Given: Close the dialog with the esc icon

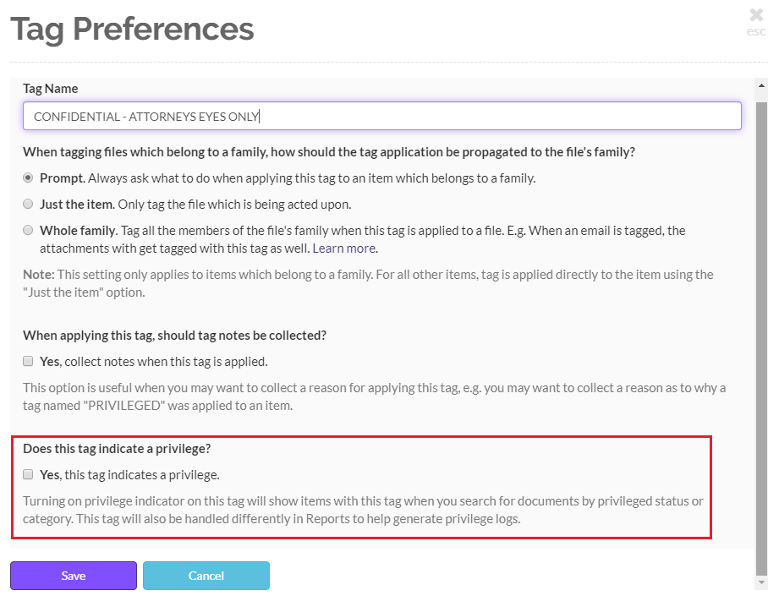Looking at the screenshot, I should click(755, 14).
